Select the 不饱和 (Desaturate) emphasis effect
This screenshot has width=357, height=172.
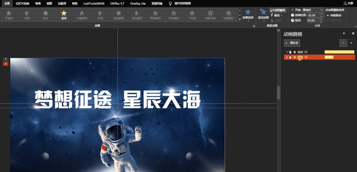coord(9,15)
